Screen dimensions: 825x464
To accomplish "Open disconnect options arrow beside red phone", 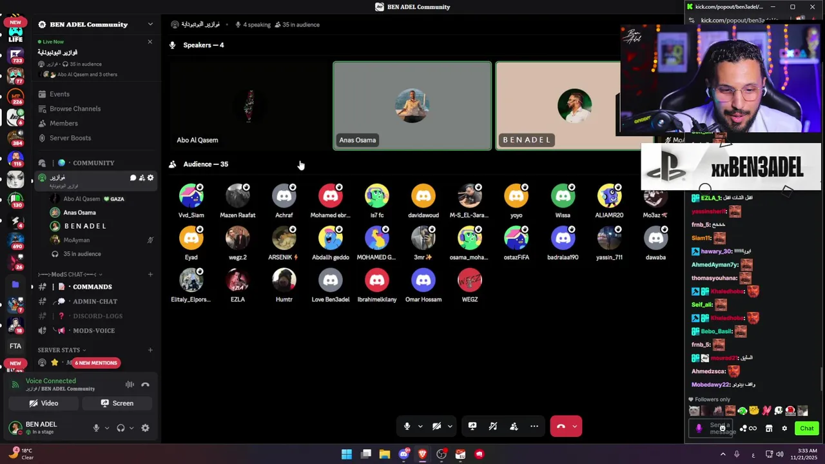I will [x=575, y=426].
